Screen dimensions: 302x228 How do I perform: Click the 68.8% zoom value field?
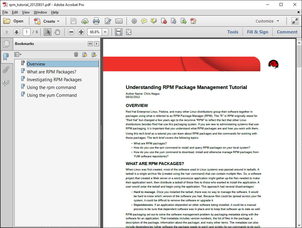[x=94, y=32]
